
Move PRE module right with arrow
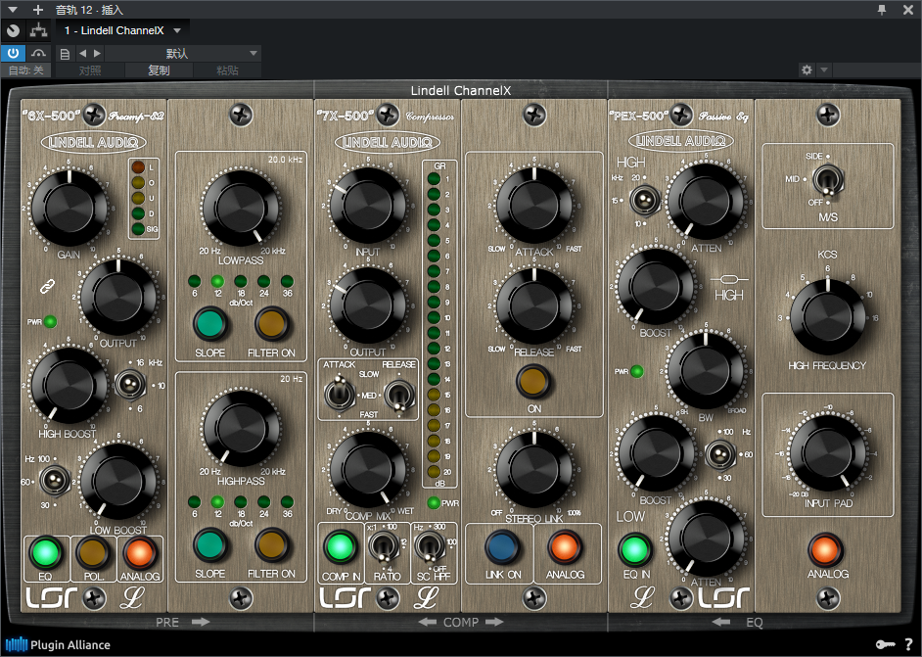point(201,622)
